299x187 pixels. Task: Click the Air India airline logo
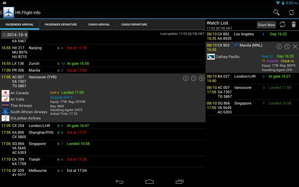click(5, 99)
